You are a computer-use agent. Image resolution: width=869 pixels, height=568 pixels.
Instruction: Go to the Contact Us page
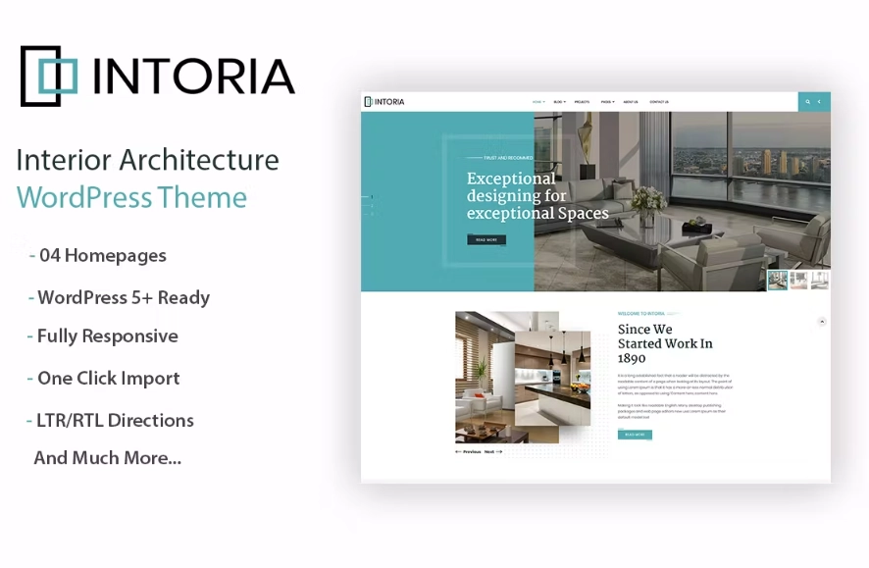pyautogui.click(x=659, y=101)
